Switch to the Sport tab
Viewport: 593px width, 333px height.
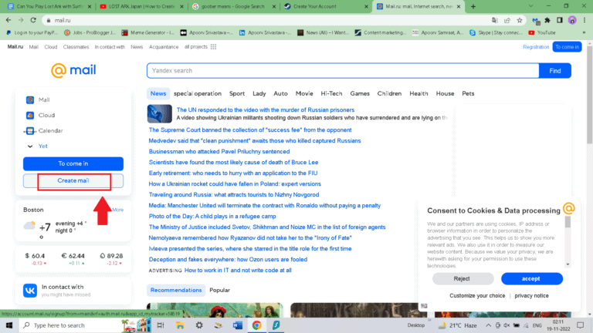click(x=237, y=93)
